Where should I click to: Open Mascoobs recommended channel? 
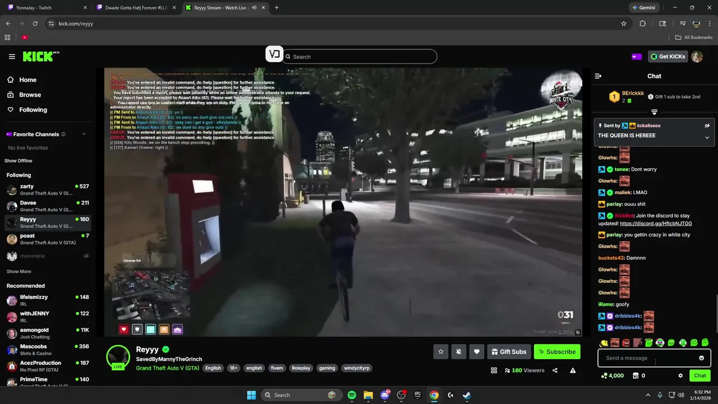(x=48, y=350)
